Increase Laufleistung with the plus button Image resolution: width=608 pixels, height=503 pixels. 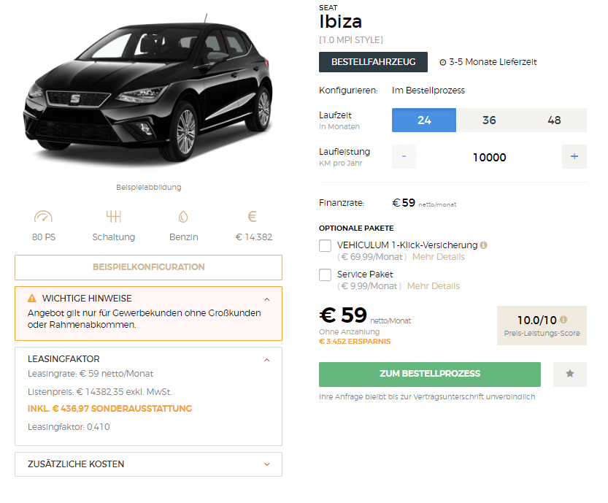574,157
